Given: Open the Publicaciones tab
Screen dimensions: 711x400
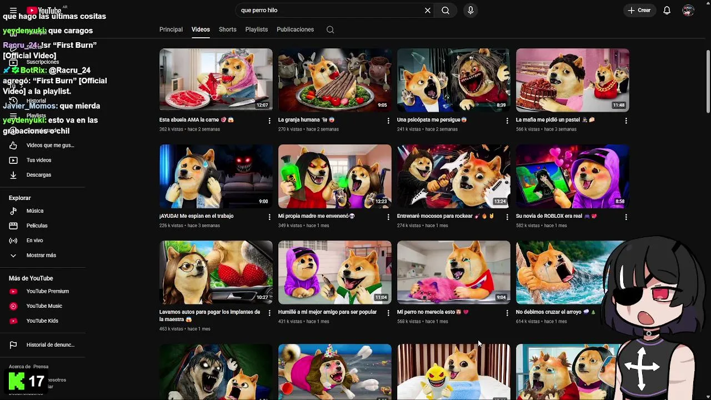Looking at the screenshot, I should 295,29.
